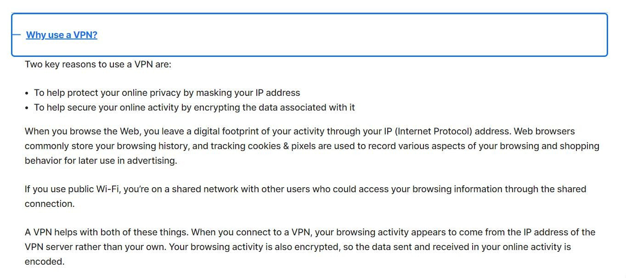
Task: Click the first bullet point dot in the list
Action: [27, 93]
